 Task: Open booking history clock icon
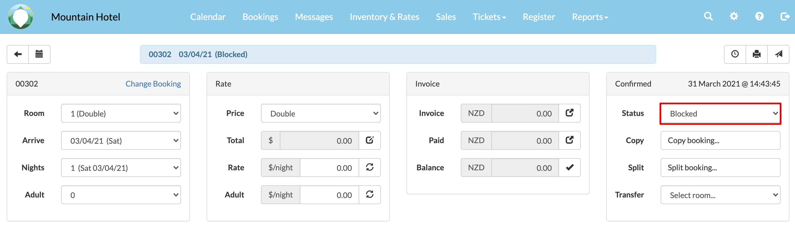[x=735, y=54]
